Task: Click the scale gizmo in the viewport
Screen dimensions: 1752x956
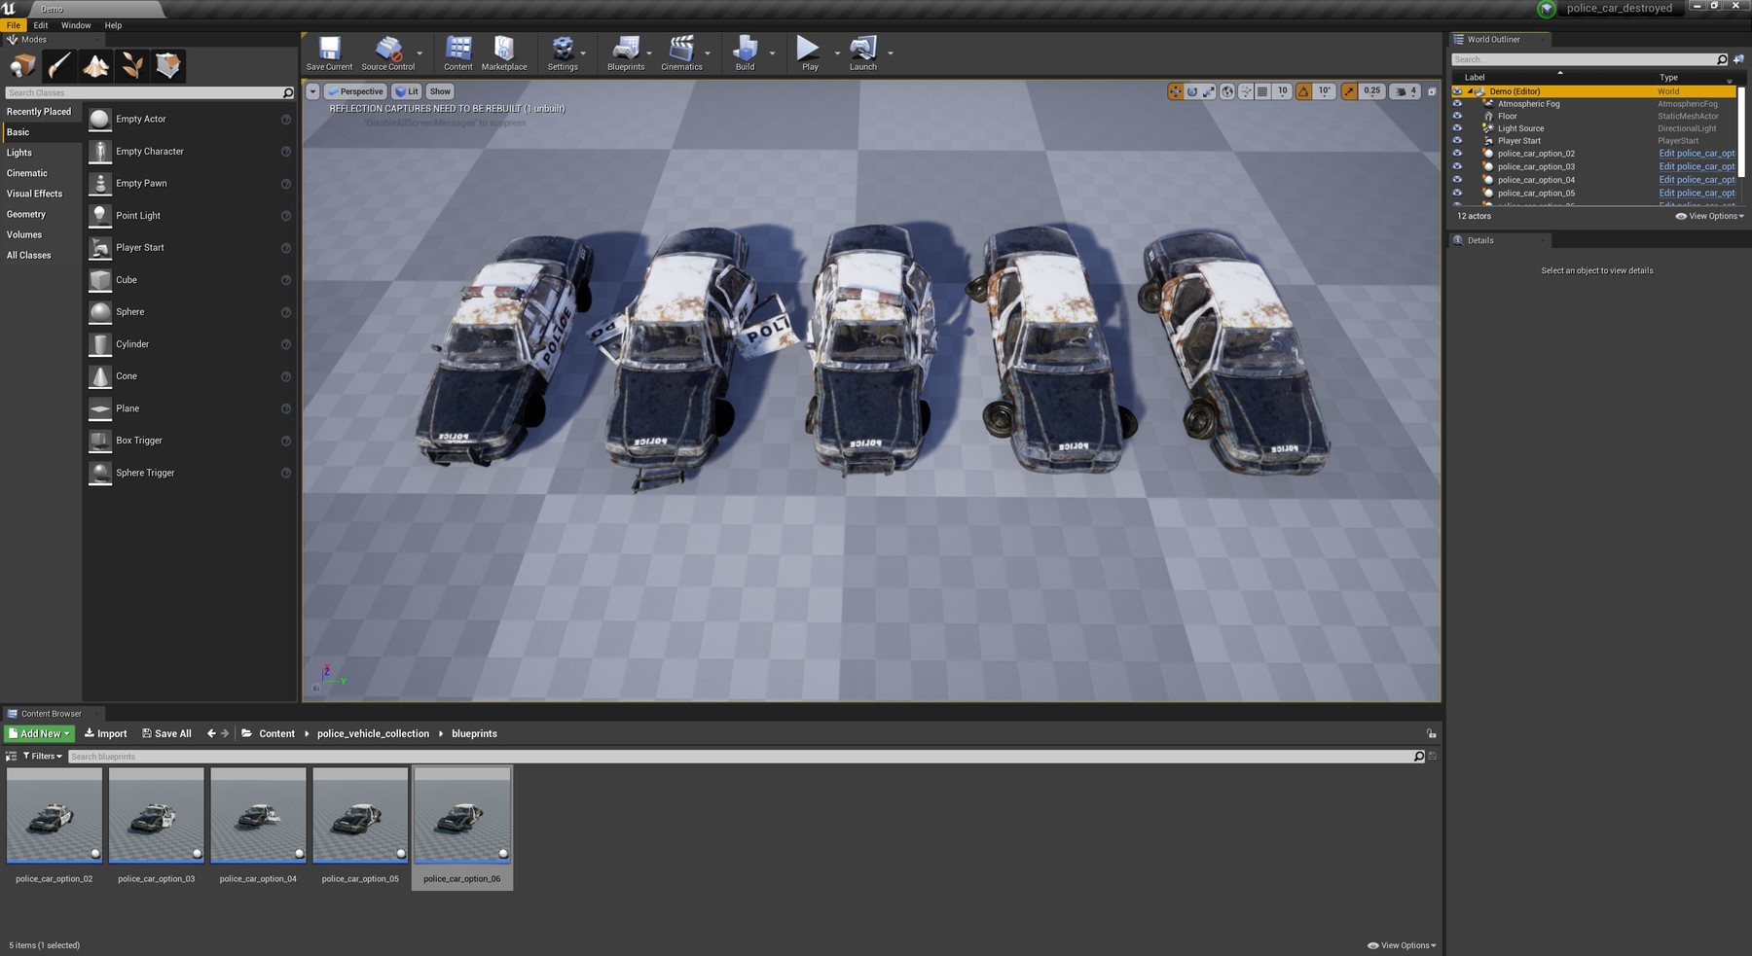Action: (x=1209, y=91)
